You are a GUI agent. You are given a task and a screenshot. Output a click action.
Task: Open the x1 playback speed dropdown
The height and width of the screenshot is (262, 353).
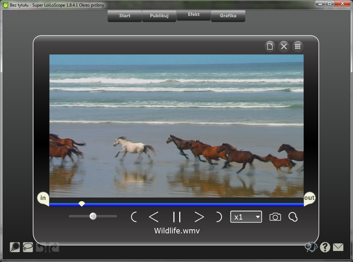pos(246,217)
